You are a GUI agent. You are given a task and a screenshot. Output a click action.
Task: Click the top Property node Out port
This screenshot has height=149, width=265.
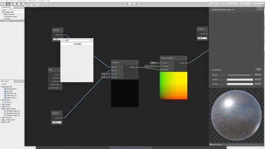[x=62, y=35]
